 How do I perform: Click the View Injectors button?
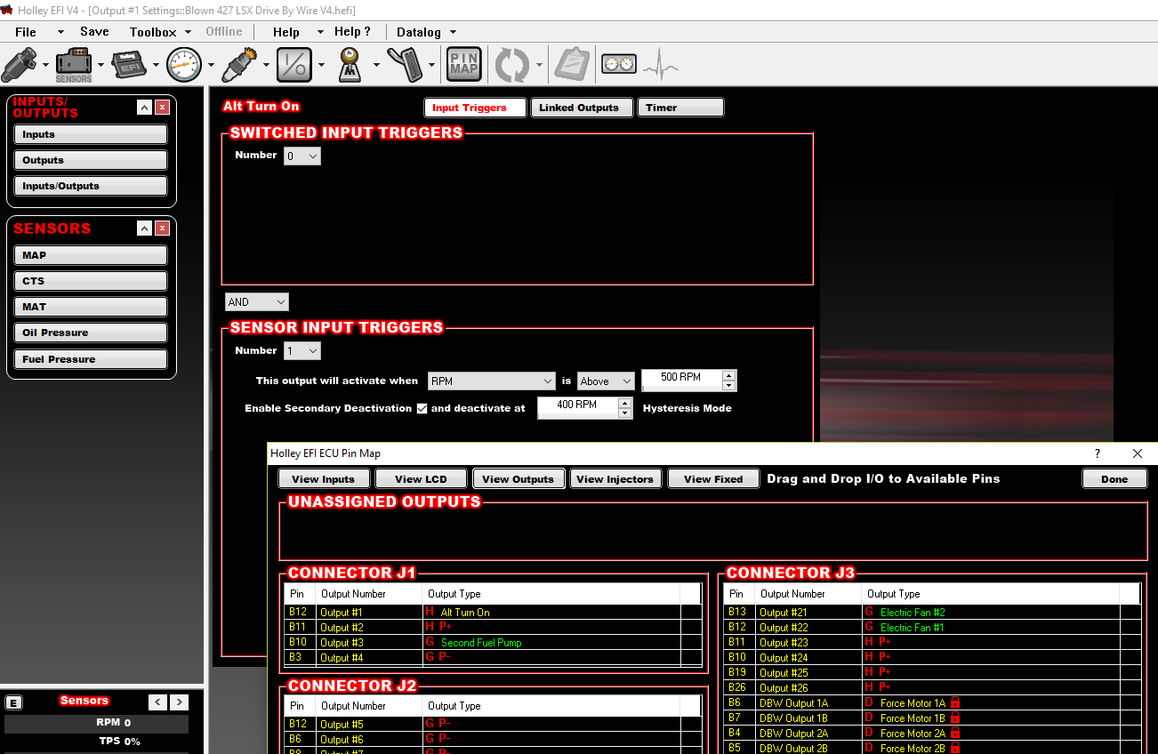(615, 479)
